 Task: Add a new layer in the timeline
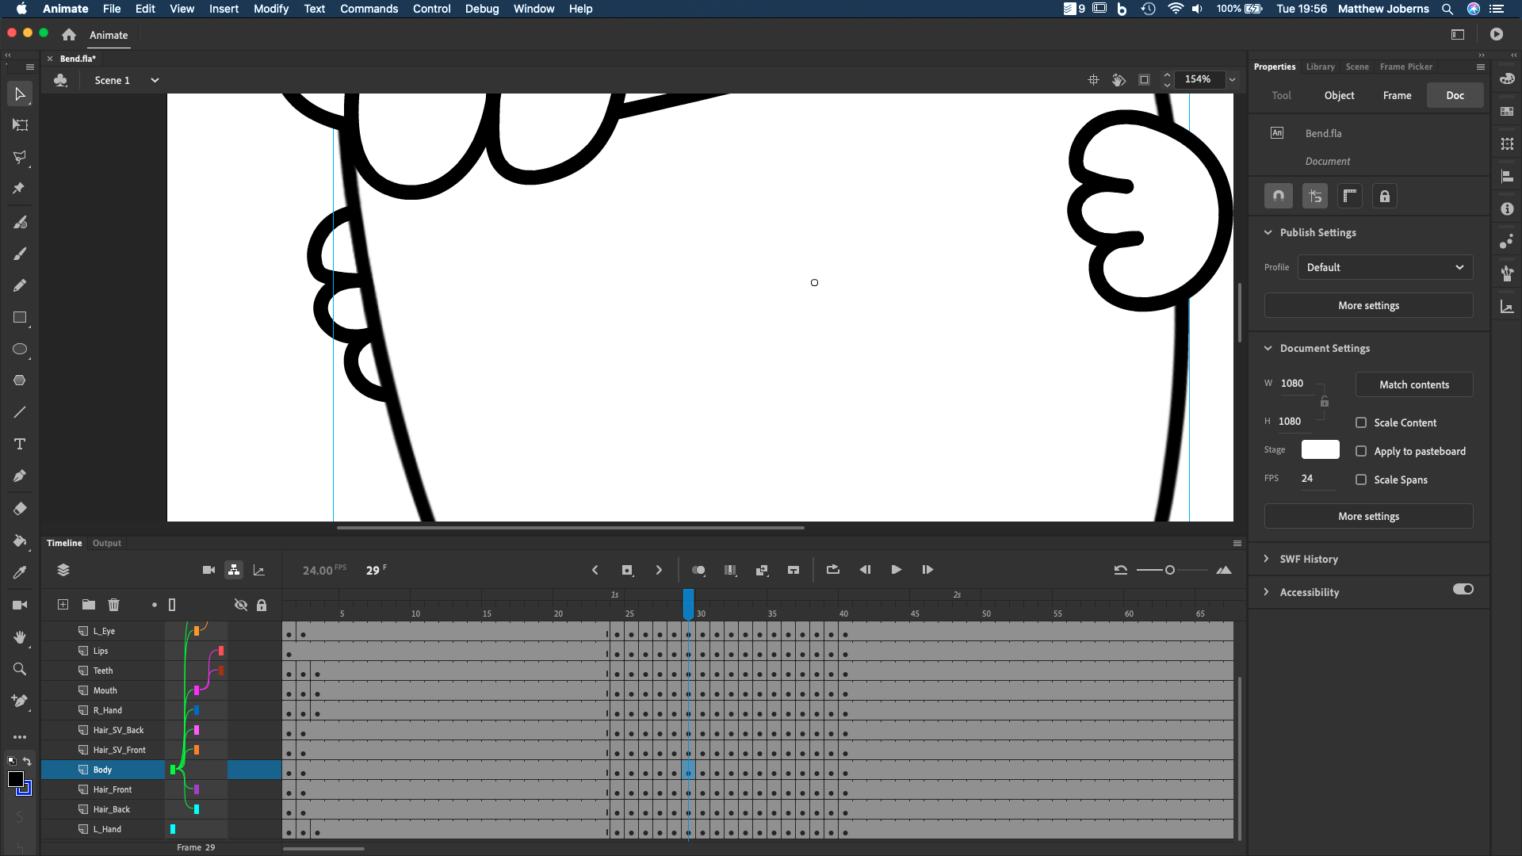(62, 604)
